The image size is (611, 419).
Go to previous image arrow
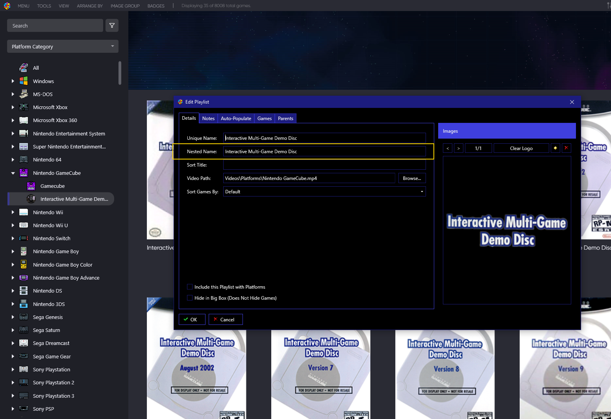click(x=448, y=148)
